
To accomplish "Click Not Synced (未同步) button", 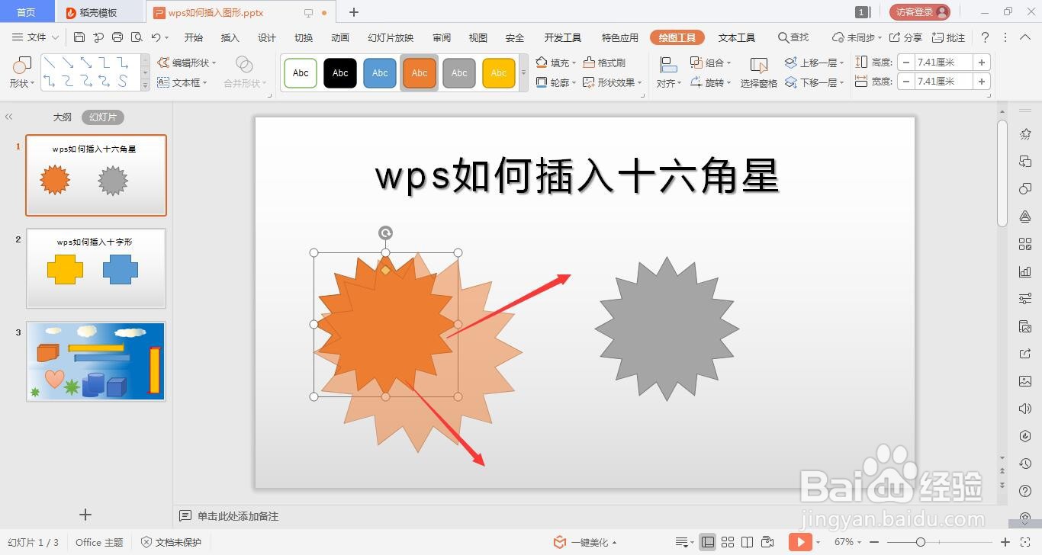I will coord(857,37).
